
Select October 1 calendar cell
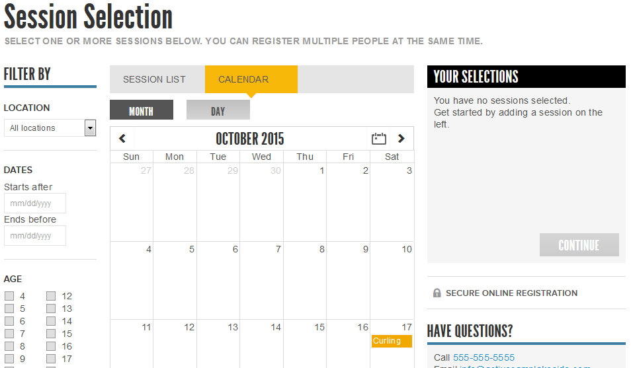point(305,202)
